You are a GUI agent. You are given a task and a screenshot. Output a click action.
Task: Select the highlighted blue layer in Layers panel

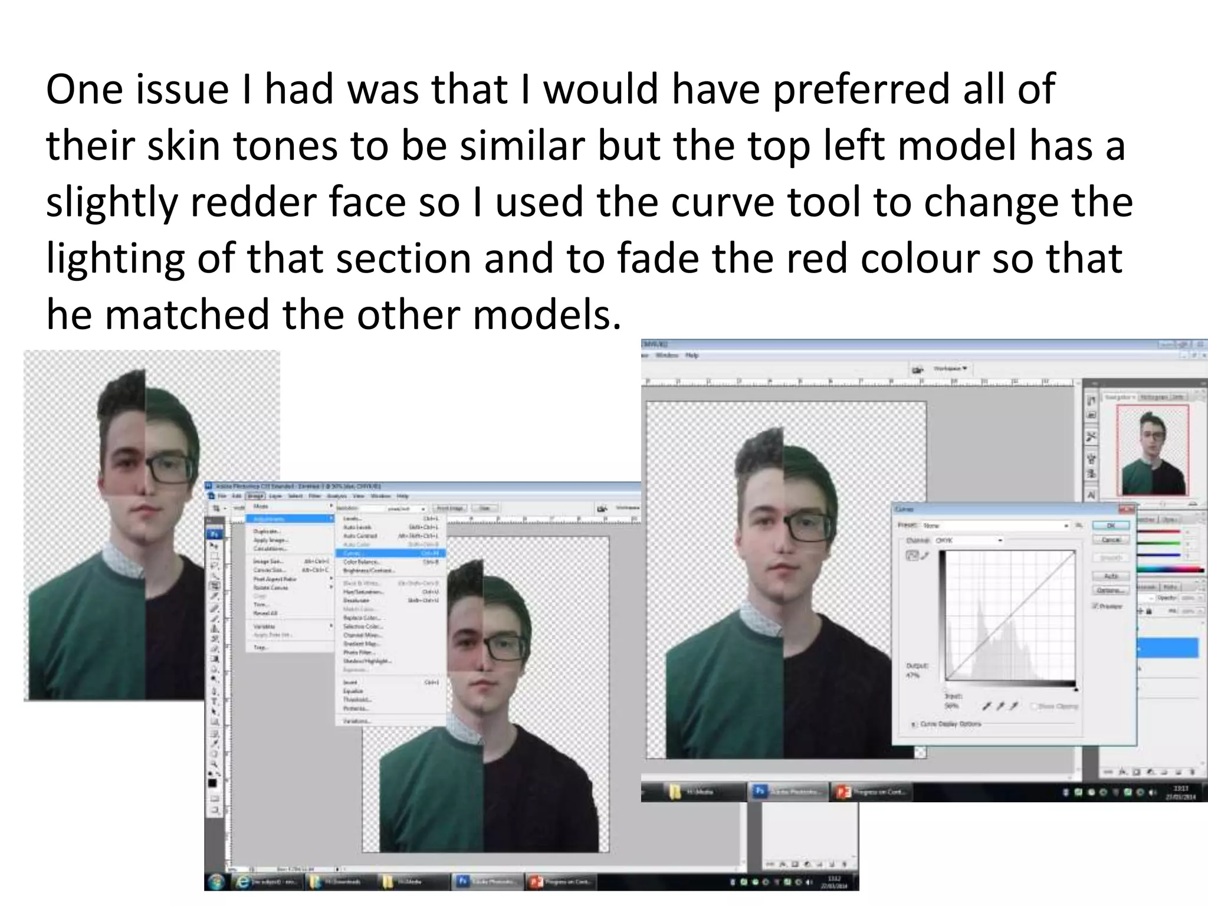pyautogui.click(x=1168, y=648)
